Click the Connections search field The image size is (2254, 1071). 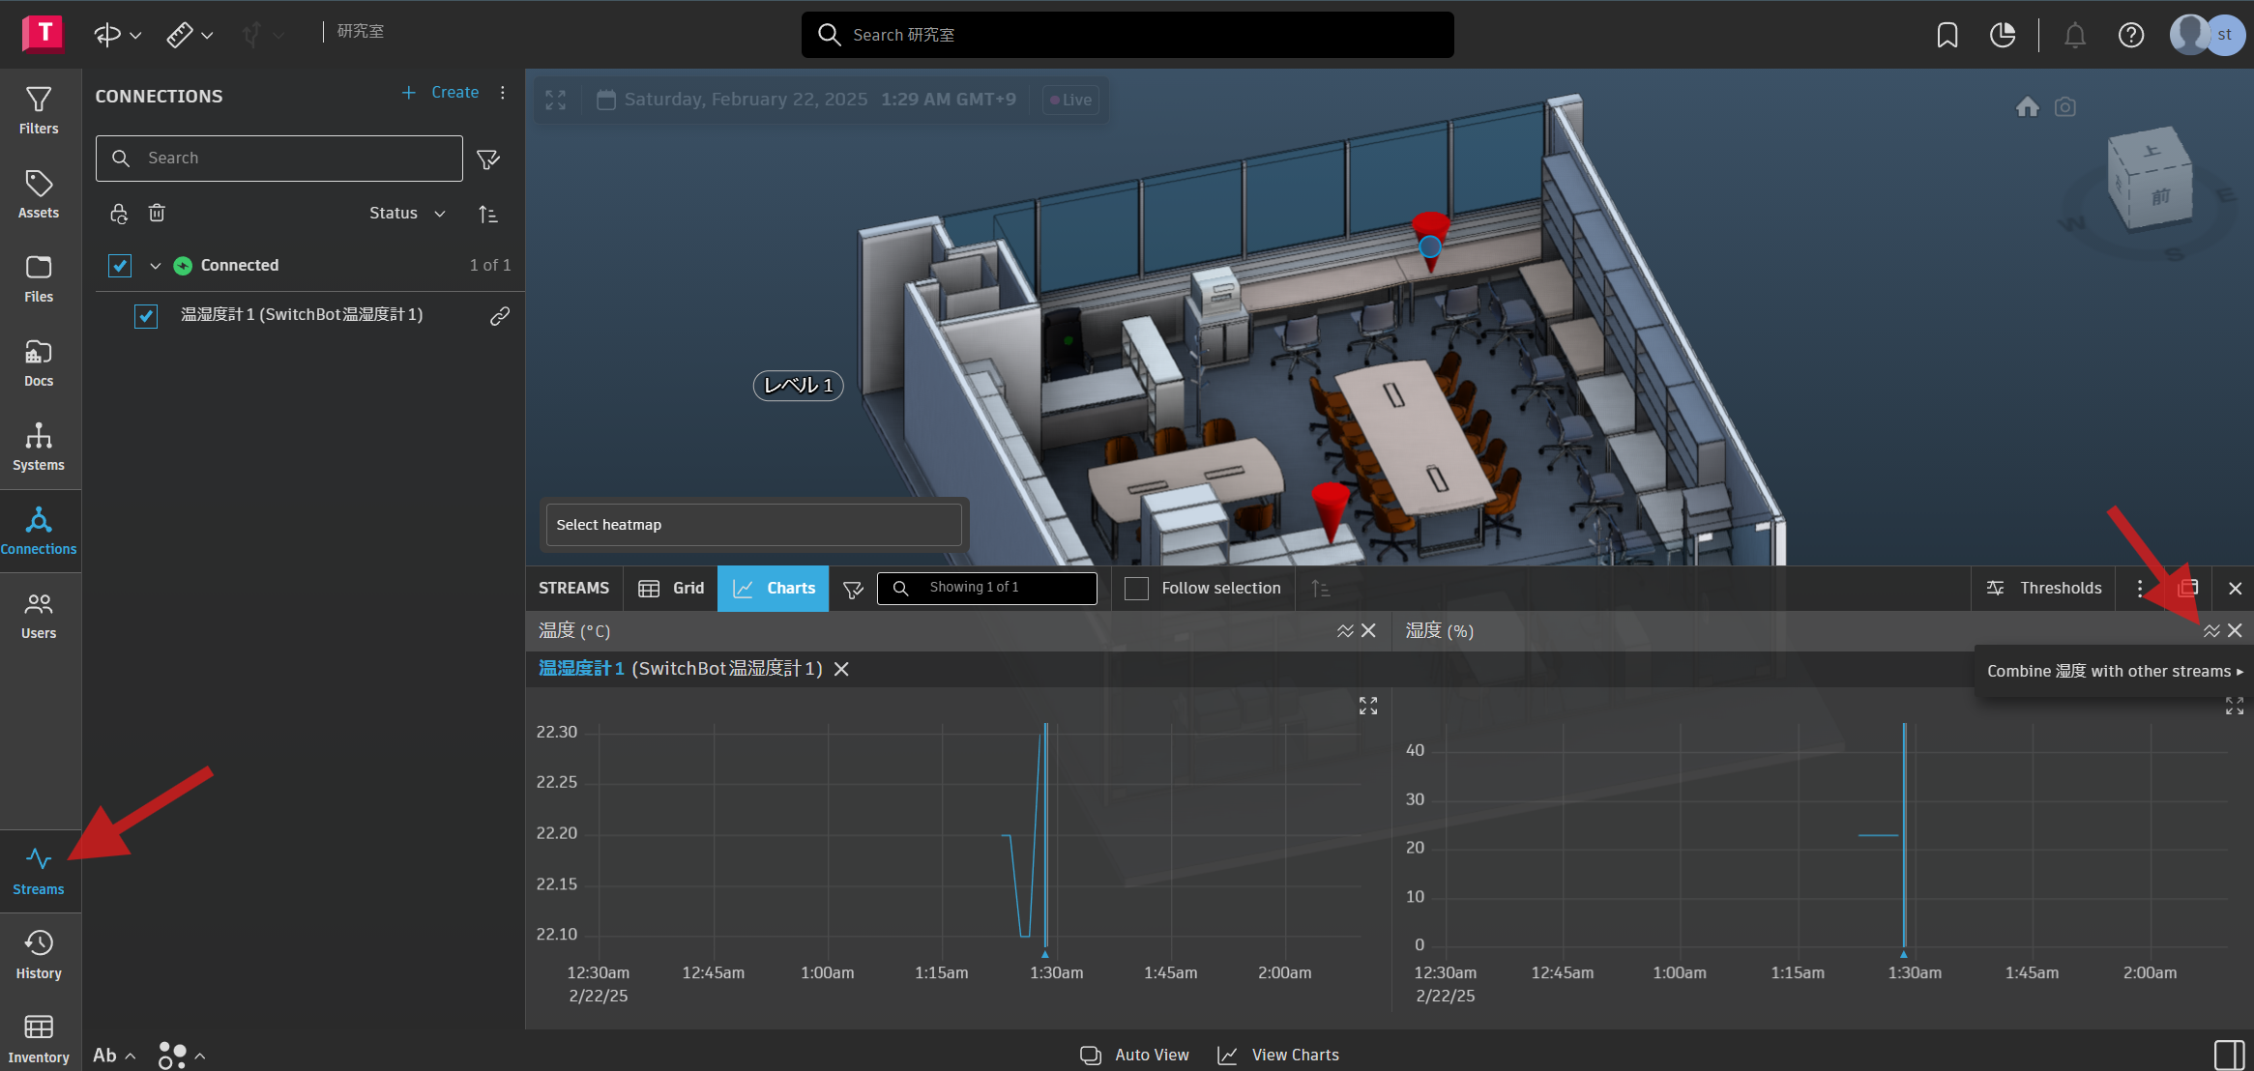point(279,159)
